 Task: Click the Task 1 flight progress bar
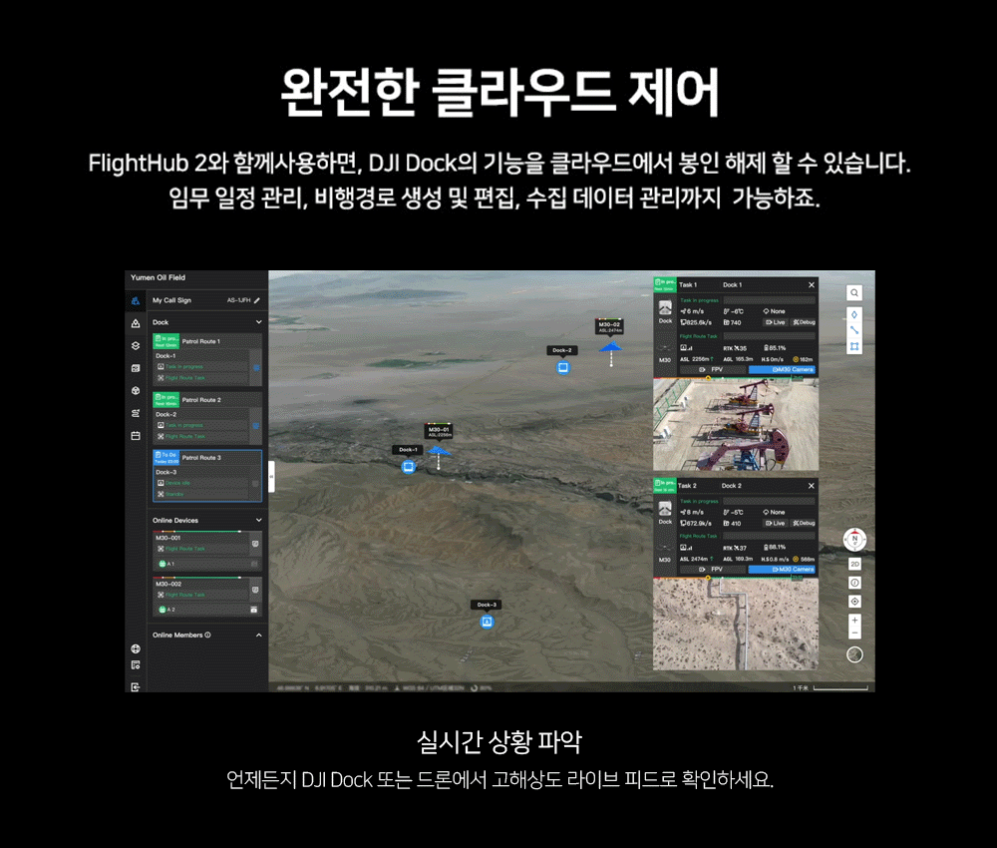[736, 378]
